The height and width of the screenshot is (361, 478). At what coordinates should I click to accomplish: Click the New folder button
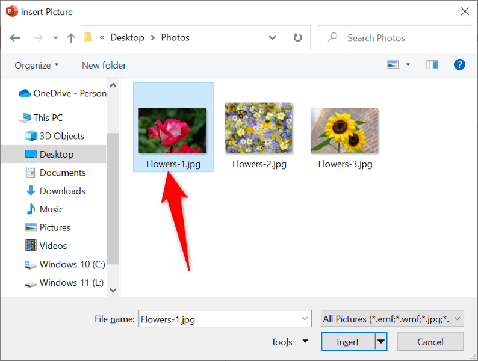[x=104, y=65]
